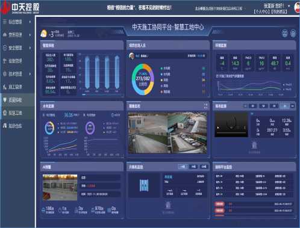Toggle the purple line legend in the air quality chart
This screenshot has height=228, width=300.
[287, 85]
